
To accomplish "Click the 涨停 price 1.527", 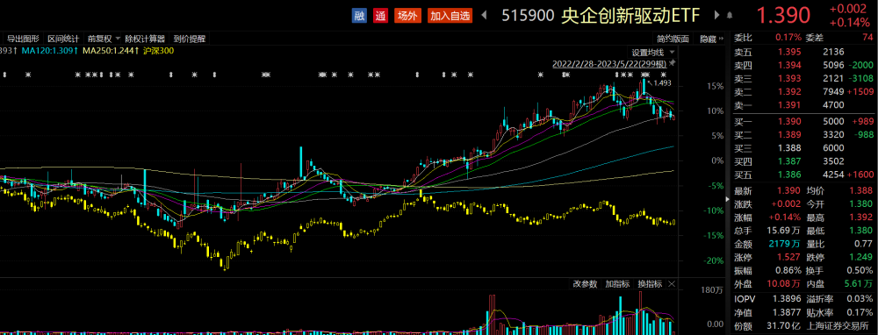I will [788, 258].
